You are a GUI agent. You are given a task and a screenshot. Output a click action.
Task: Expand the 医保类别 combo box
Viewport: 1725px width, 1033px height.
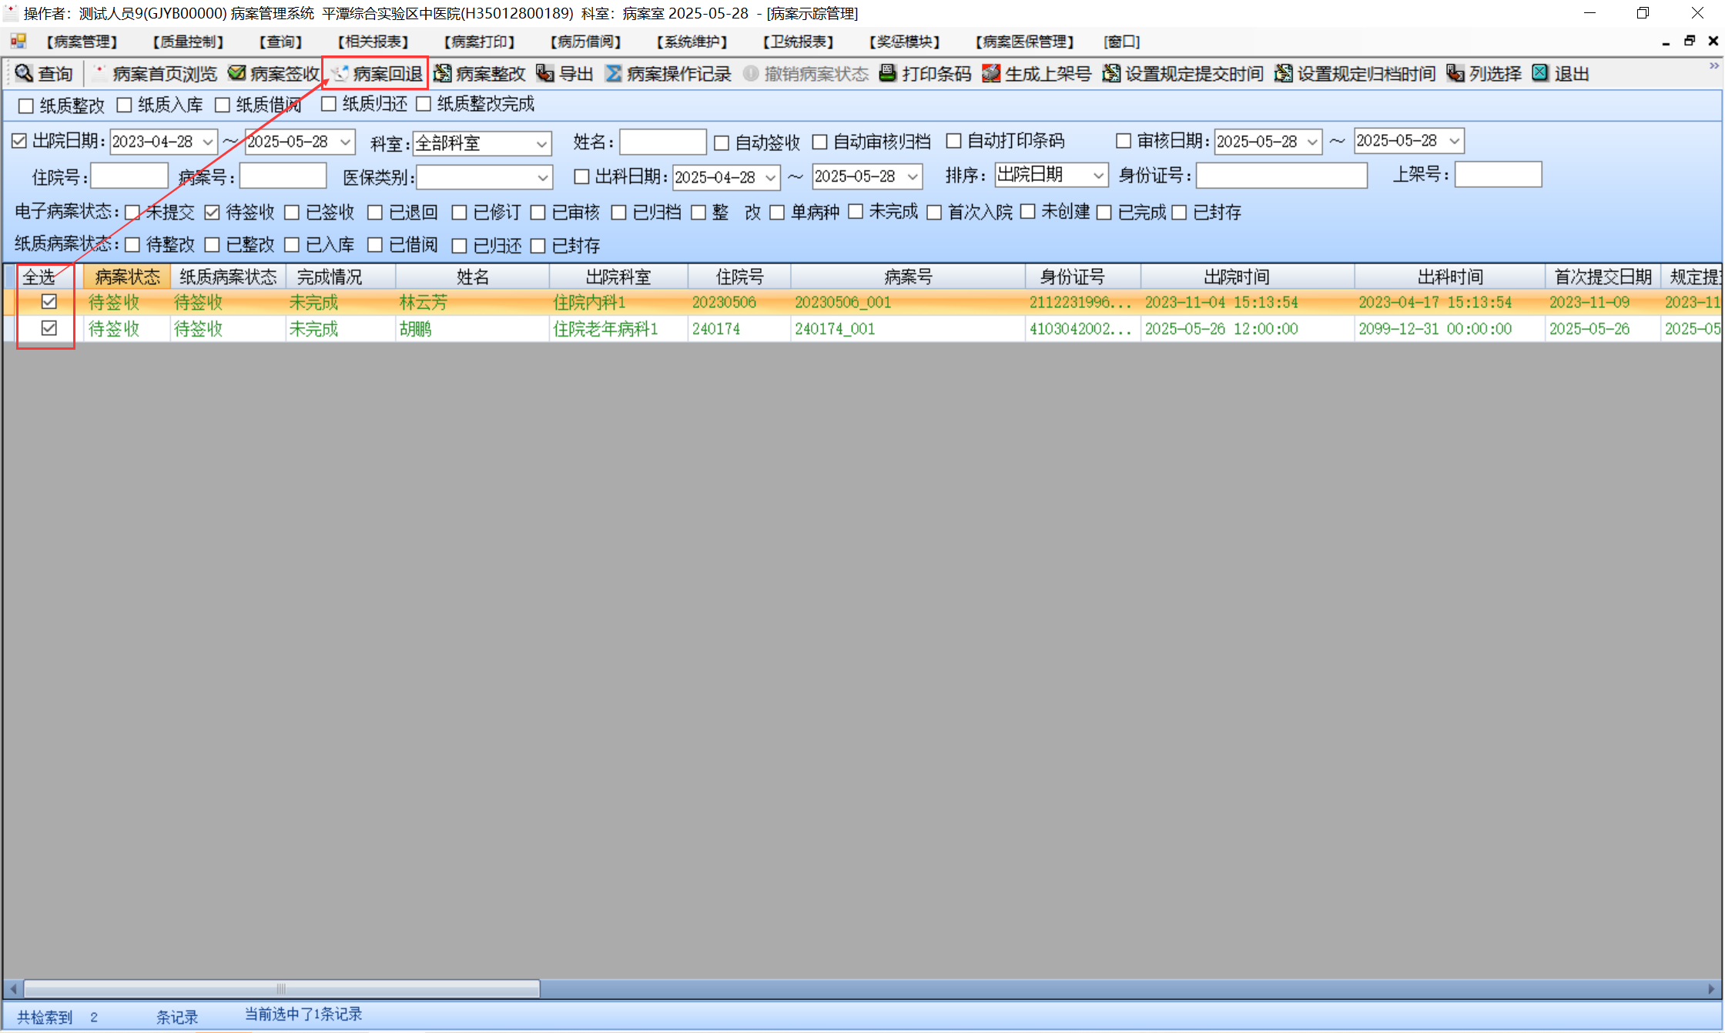pos(542,177)
